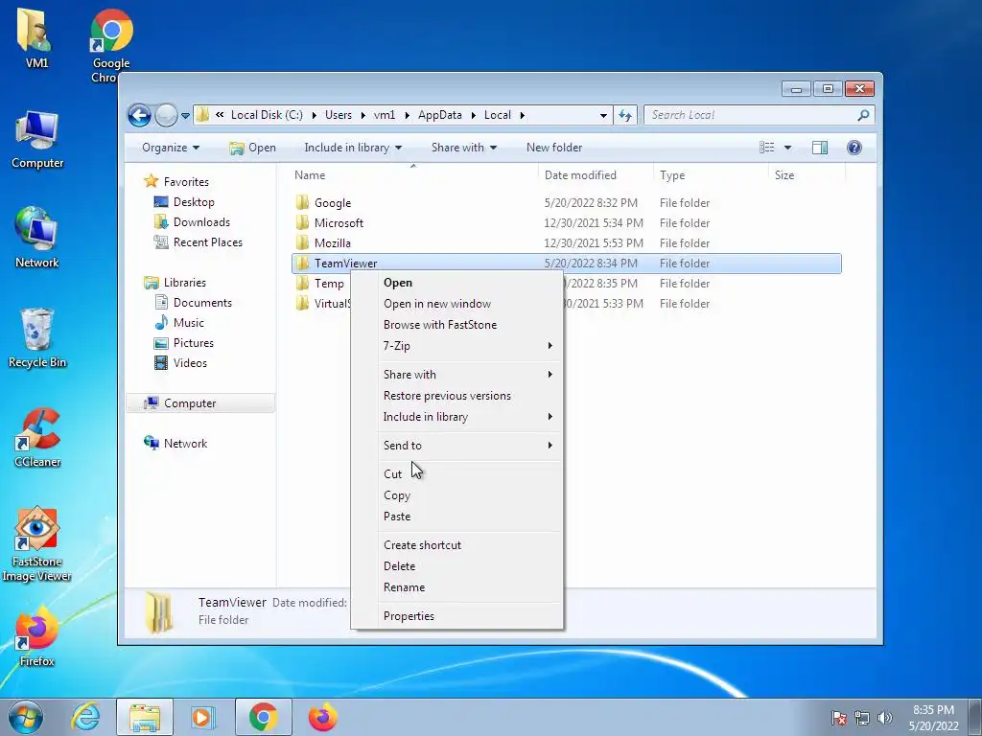The image size is (982, 736).
Task: Click the AppData breadcrumb segment
Action: click(439, 115)
